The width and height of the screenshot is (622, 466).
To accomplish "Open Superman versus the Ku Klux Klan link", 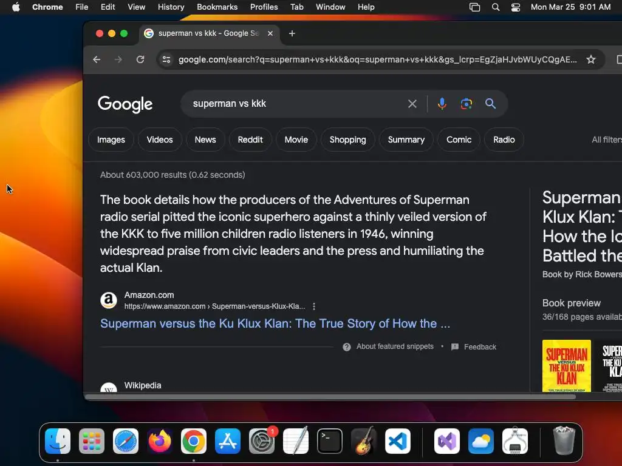I will [x=275, y=323].
